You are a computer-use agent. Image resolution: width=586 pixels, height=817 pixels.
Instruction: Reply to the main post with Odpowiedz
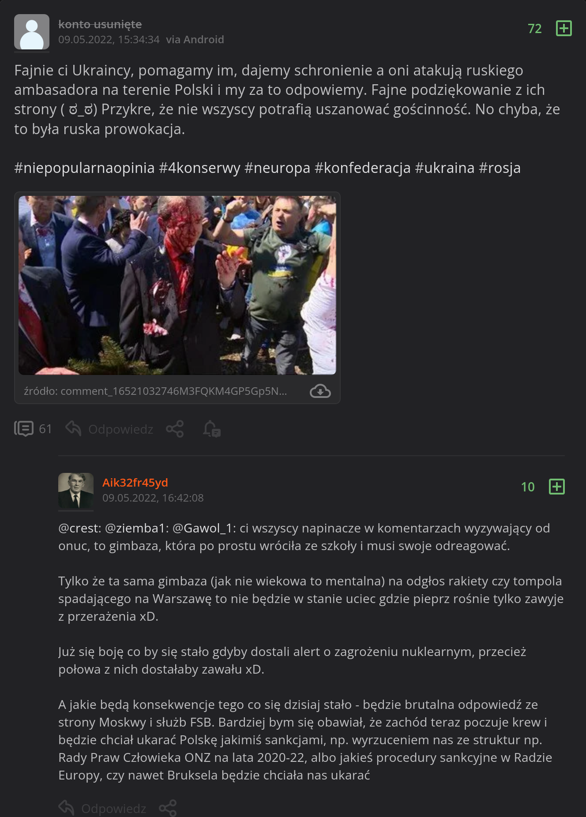109,429
